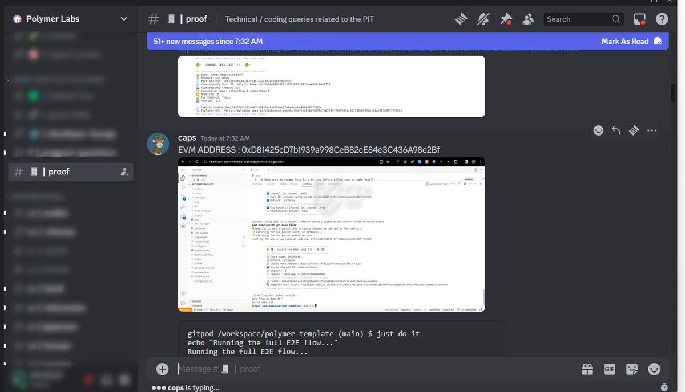Open More options ellipsis on message
This screenshot has height=392, width=685.
pyautogui.click(x=652, y=130)
